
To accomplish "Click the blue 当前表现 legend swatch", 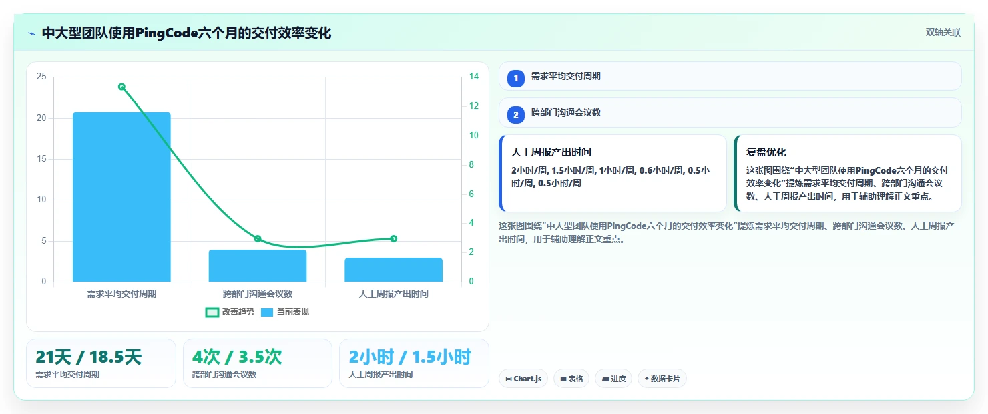I will tap(267, 312).
